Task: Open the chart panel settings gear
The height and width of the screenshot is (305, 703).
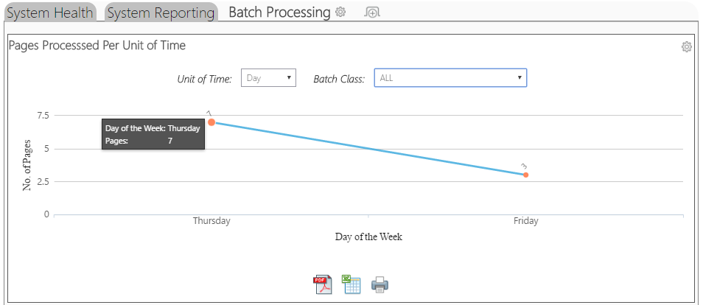Action: tap(686, 46)
